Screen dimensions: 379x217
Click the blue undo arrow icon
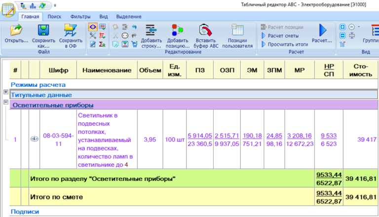134,27
